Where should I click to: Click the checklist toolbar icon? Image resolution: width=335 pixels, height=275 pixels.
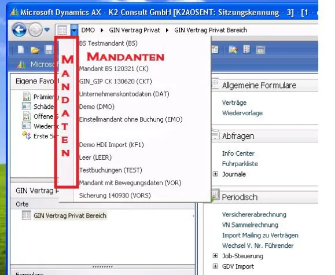[x=215, y=50]
